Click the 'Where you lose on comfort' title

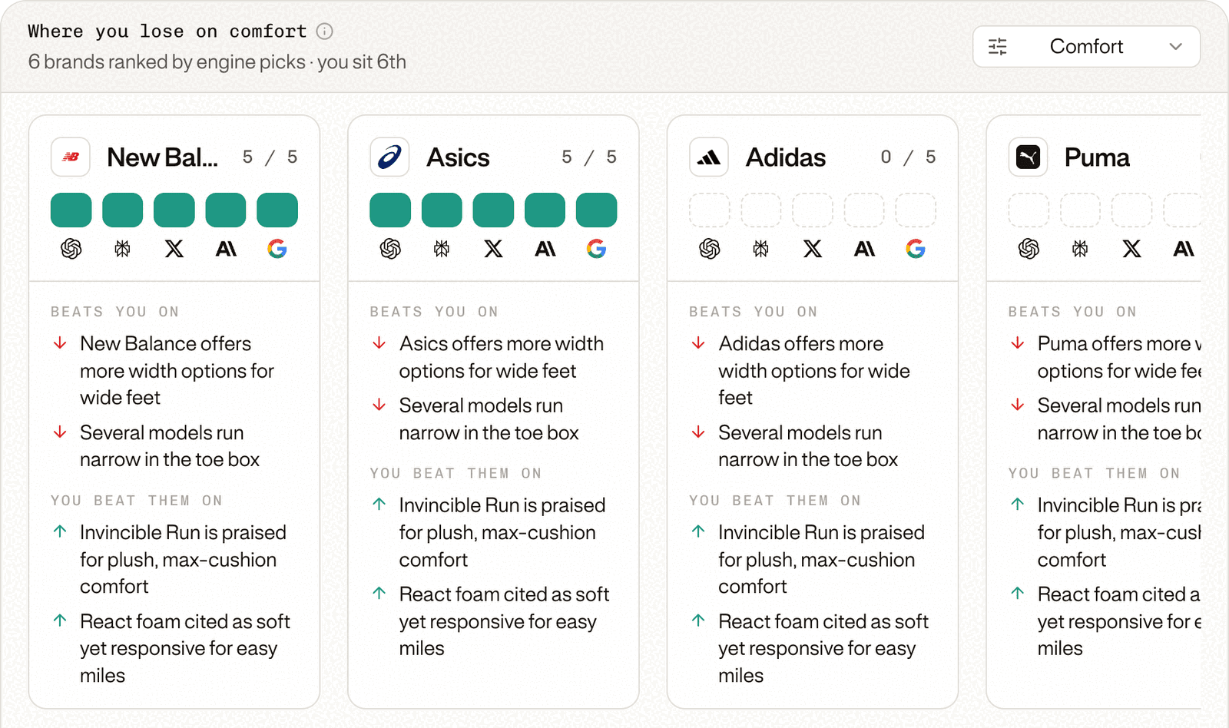click(167, 31)
